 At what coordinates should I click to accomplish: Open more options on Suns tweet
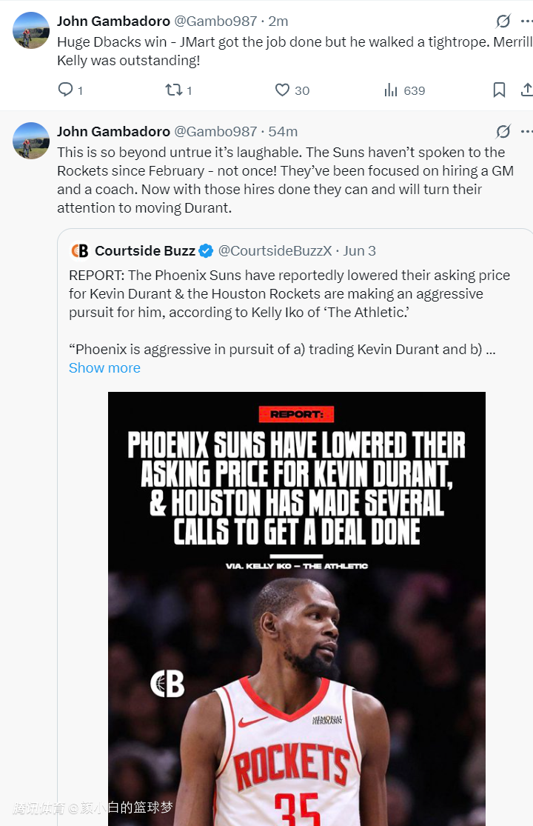click(526, 132)
